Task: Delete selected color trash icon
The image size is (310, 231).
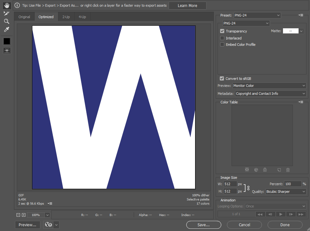Action: pos(288,170)
